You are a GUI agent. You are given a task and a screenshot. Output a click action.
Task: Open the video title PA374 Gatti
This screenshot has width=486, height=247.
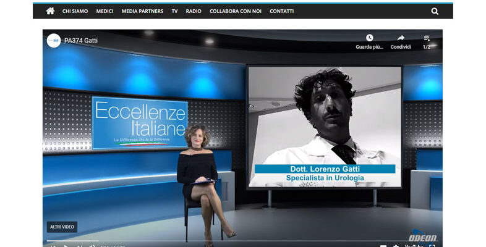(x=81, y=41)
